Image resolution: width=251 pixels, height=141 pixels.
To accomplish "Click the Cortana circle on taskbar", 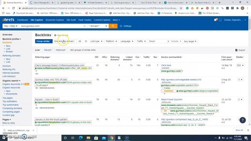I will pos(65,138).
